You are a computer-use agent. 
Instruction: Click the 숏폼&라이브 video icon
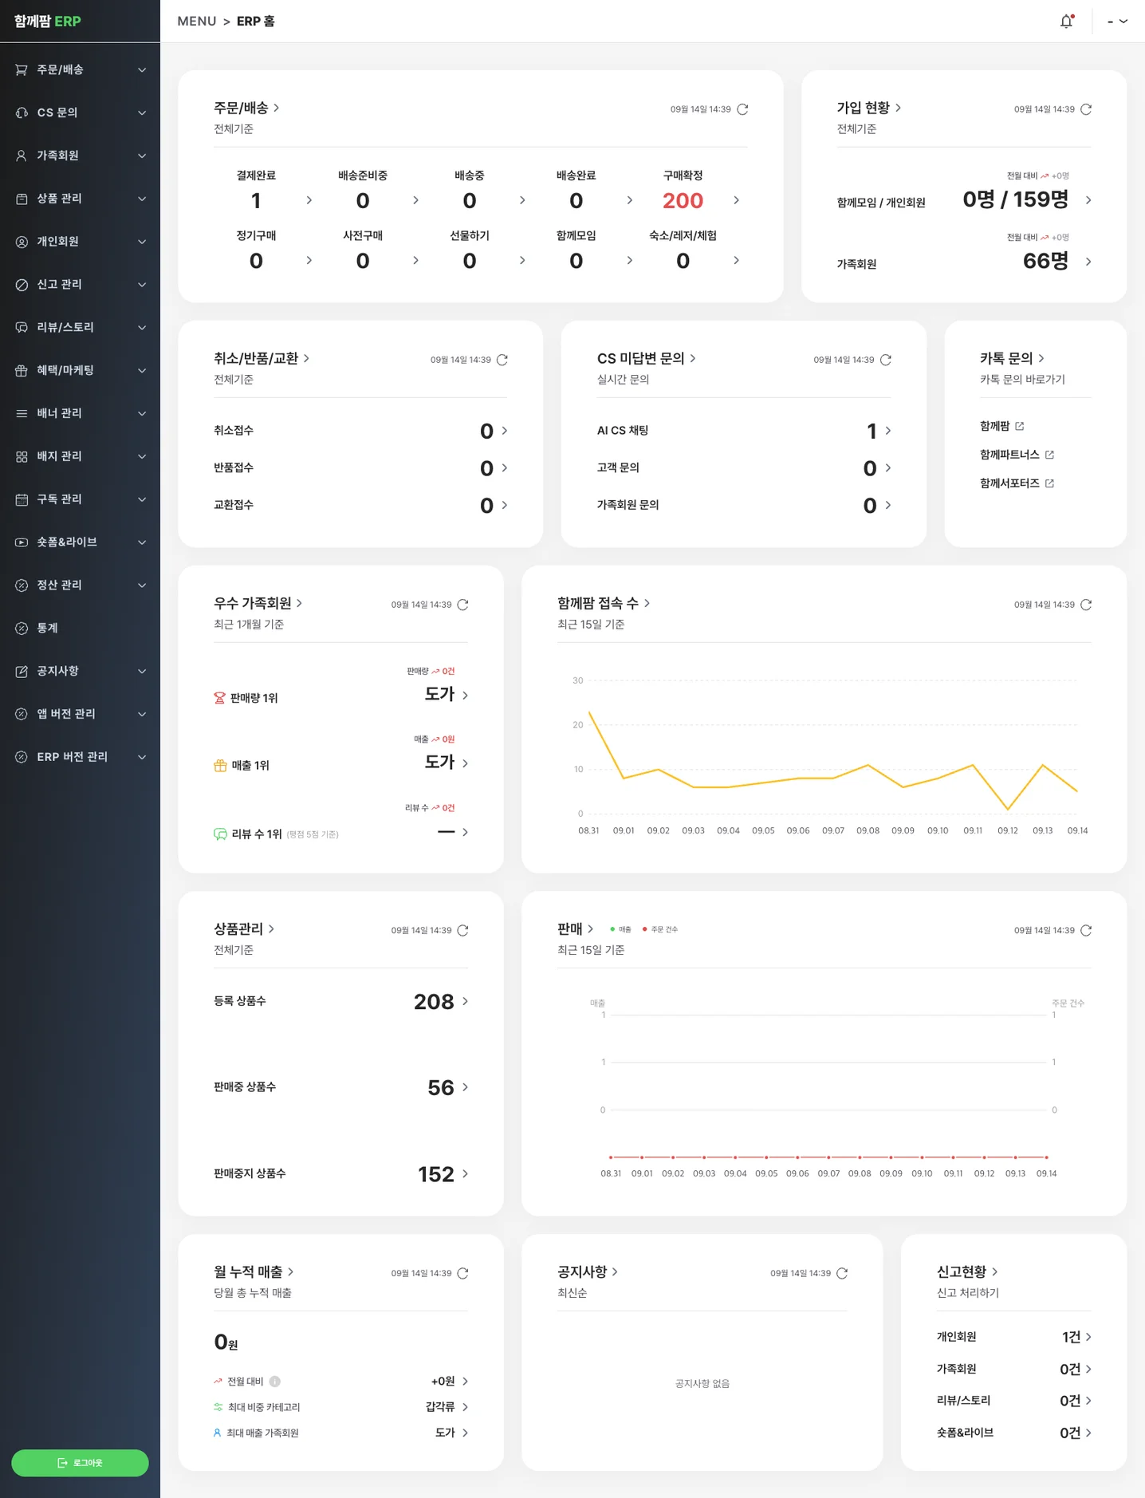click(x=22, y=542)
